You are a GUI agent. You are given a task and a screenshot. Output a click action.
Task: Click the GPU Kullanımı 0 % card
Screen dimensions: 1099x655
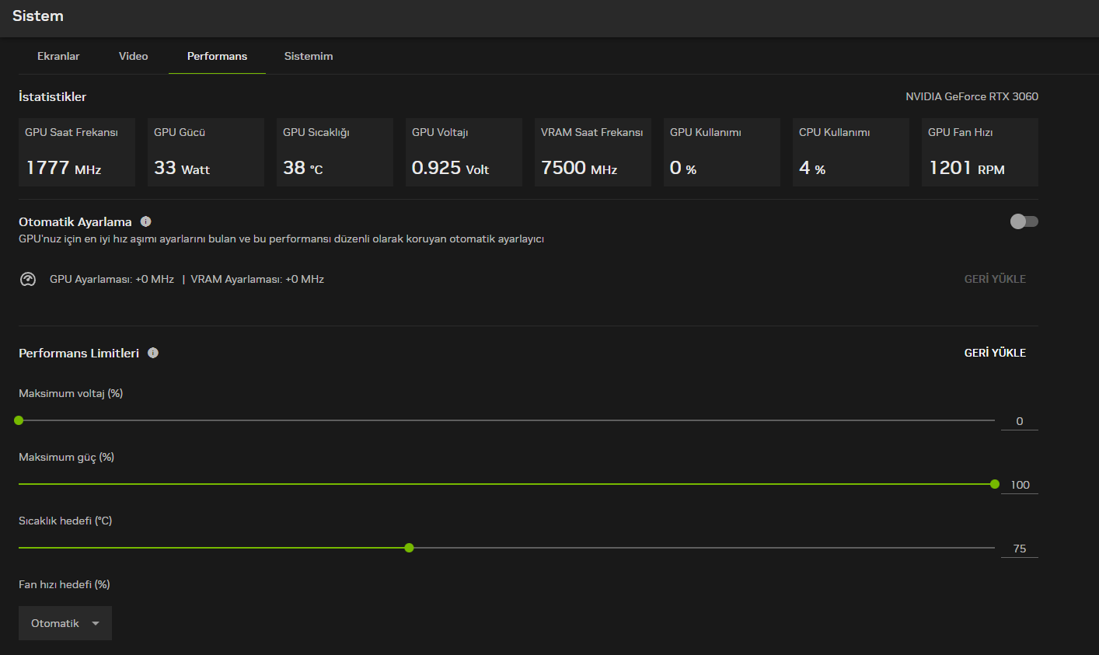point(722,152)
